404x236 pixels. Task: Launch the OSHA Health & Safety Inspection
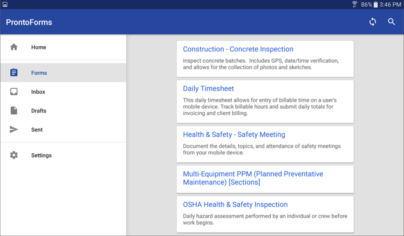(x=235, y=204)
